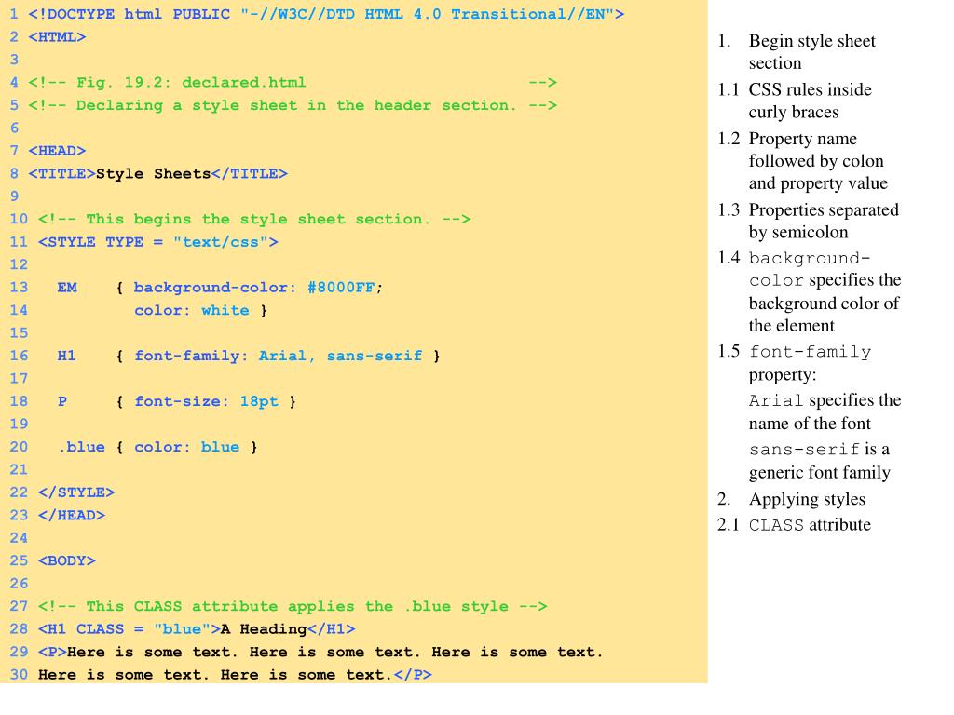This screenshot has height=715, width=954.
Task: Click the 'Style Sheets' title text
Action: [x=154, y=173]
